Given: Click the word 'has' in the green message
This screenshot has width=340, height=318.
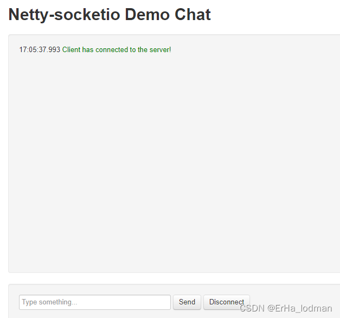Looking at the screenshot, I should [x=88, y=50].
